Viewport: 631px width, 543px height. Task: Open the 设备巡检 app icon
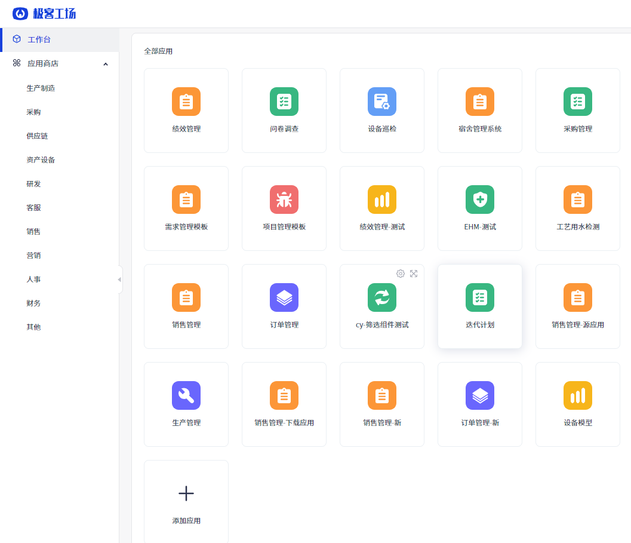click(382, 102)
